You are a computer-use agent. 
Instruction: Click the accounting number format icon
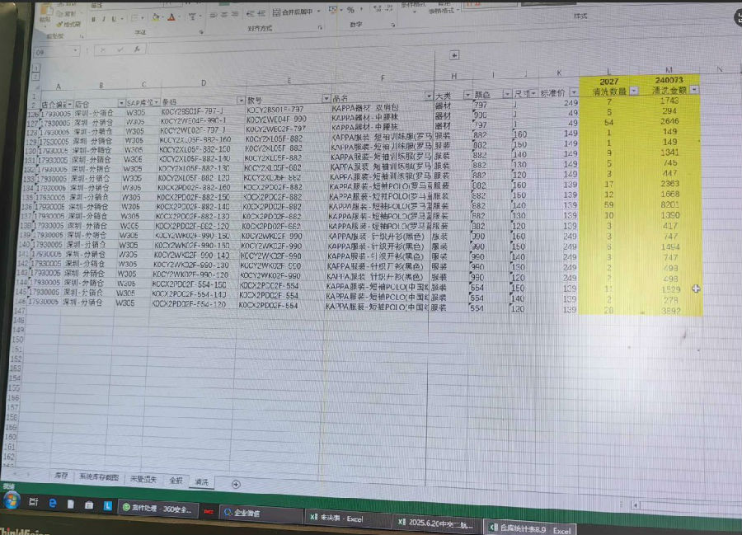(x=333, y=10)
